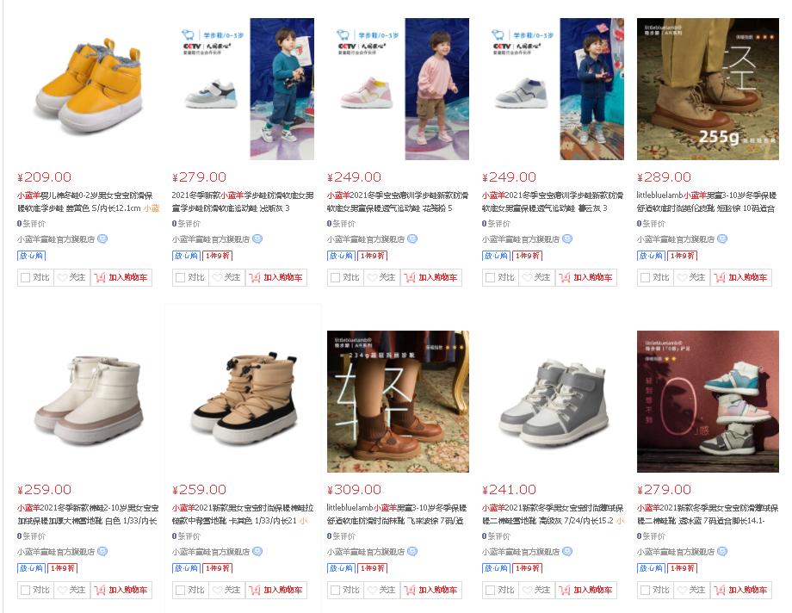The image size is (792, 613).
Task: Enable 对比 compare for the khaki ¥259.00 snow boot
Action: click(x=180, y=590)
